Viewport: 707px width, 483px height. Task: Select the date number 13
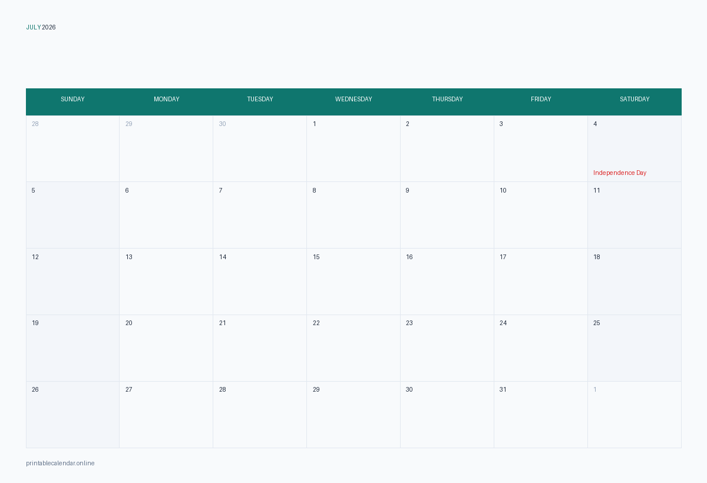click(x=129, y=257)
